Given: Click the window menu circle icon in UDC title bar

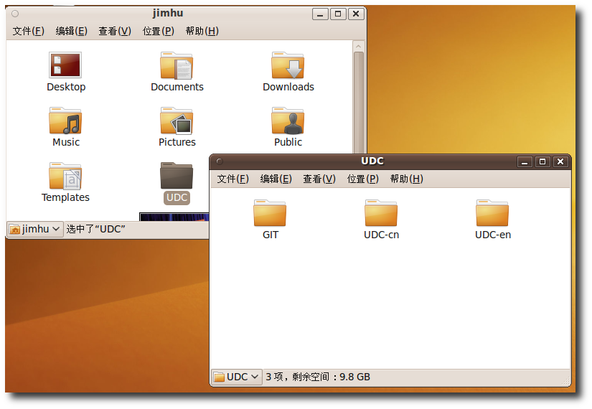Looking at the screenshot, I should click(x=220, y=161).
